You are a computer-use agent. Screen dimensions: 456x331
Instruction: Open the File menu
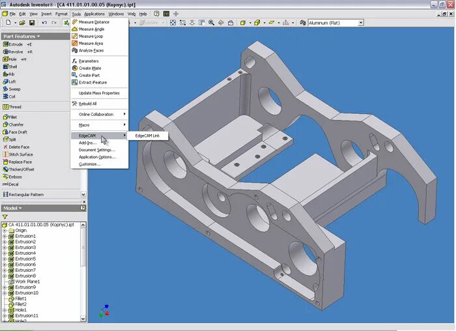pos(12,14)
